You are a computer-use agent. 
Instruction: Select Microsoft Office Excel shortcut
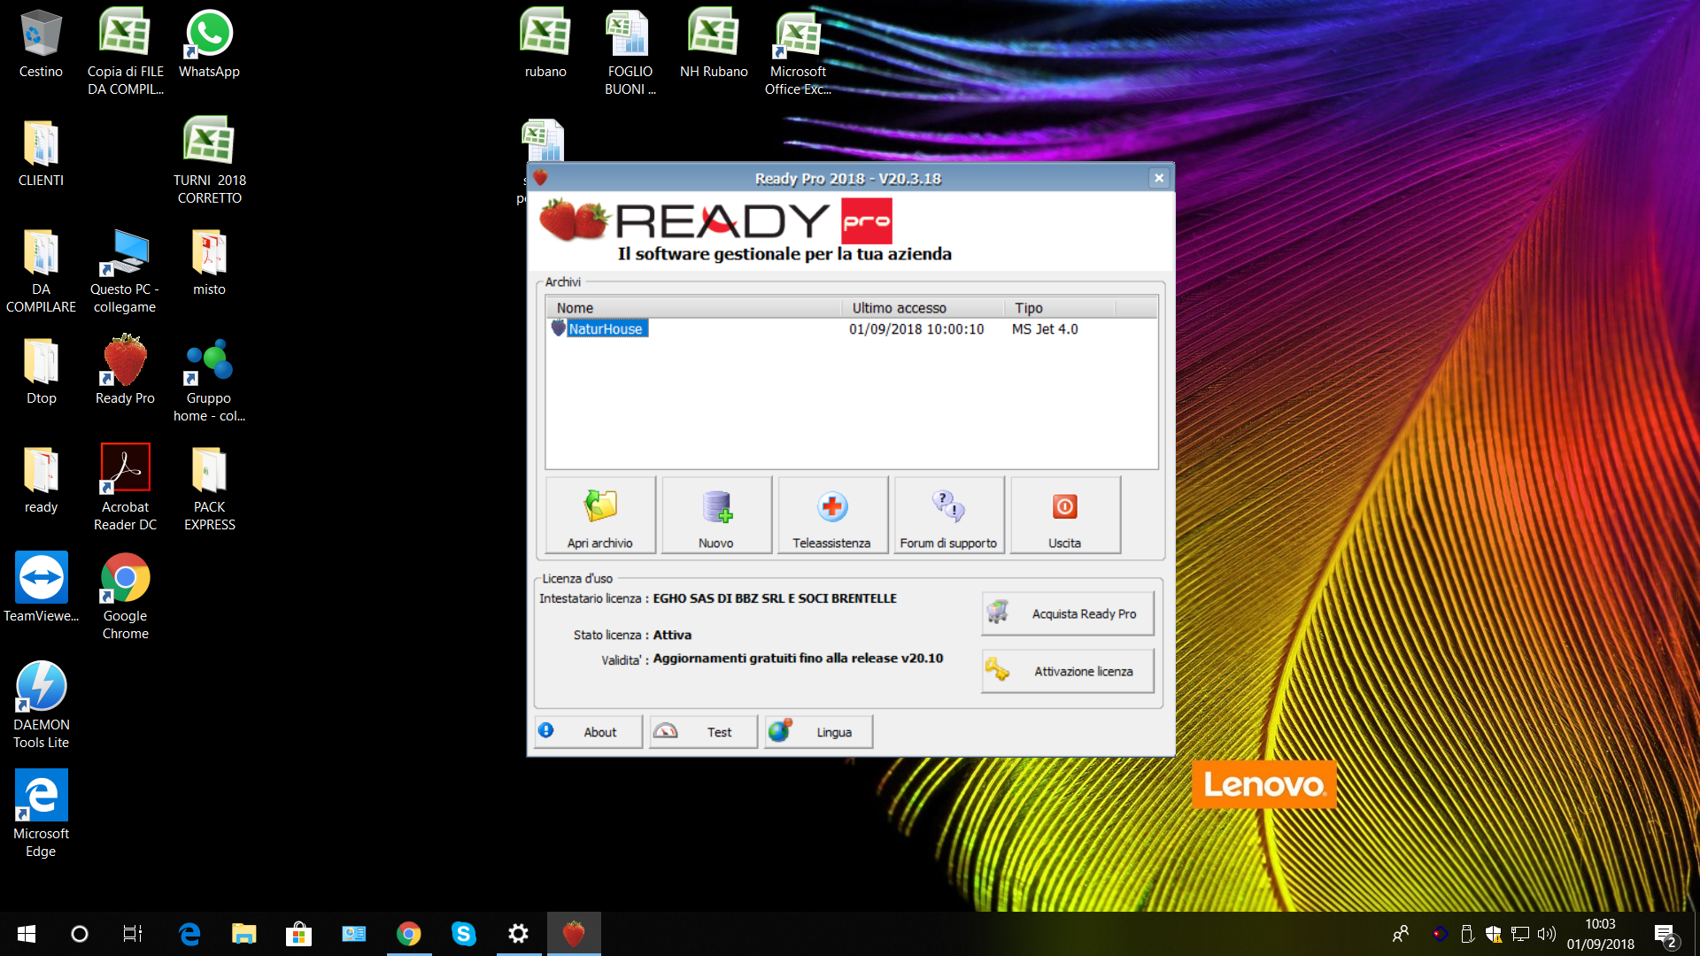798,51
